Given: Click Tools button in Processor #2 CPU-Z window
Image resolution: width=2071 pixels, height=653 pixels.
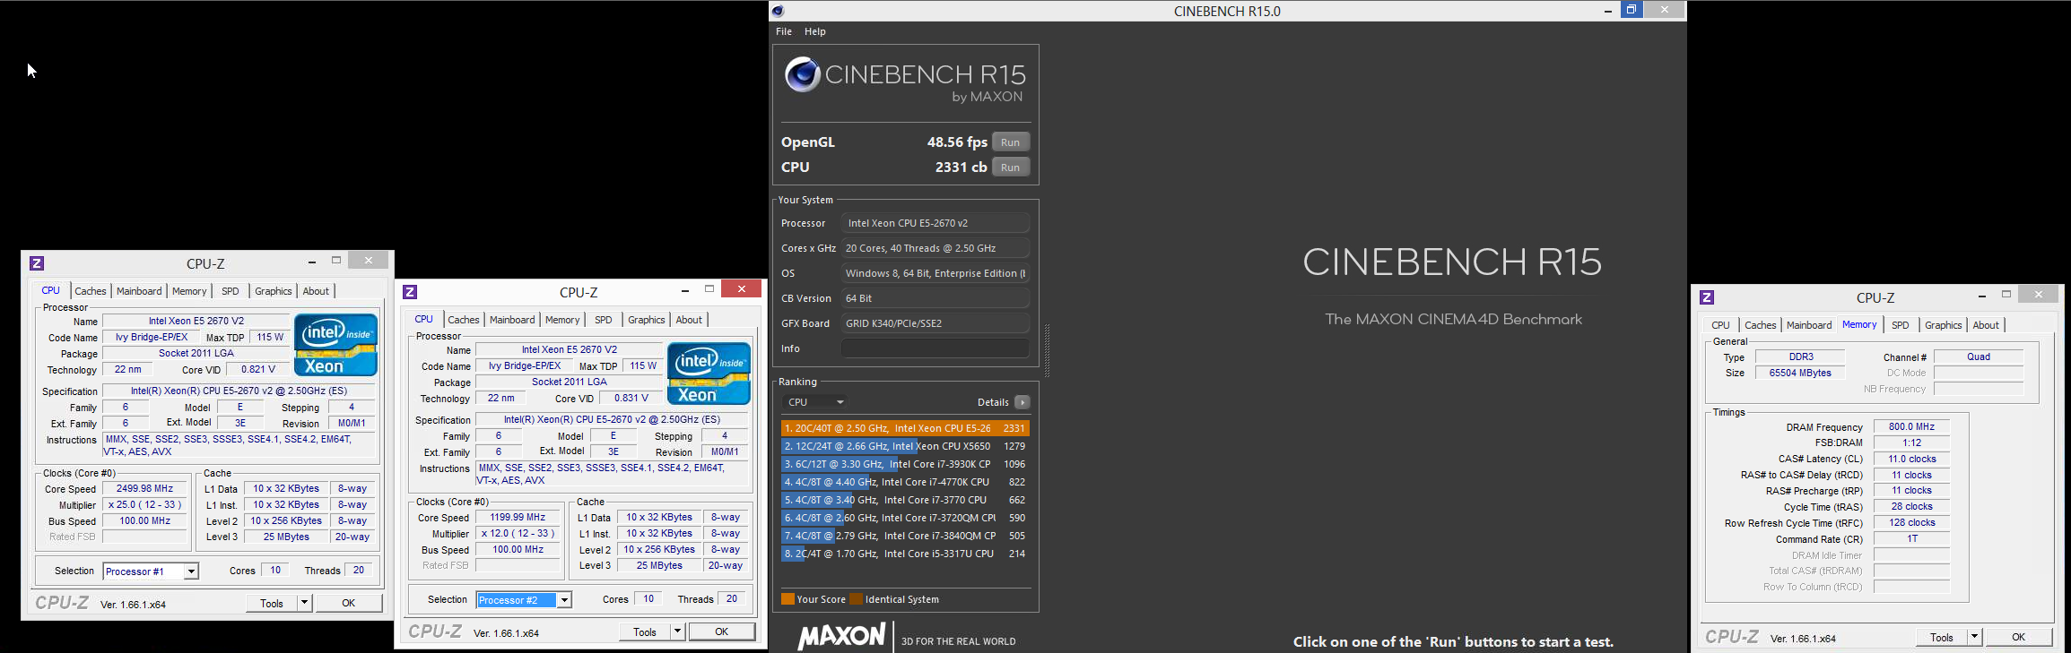Looking at the screenshot, I should (x=646, y=632).
